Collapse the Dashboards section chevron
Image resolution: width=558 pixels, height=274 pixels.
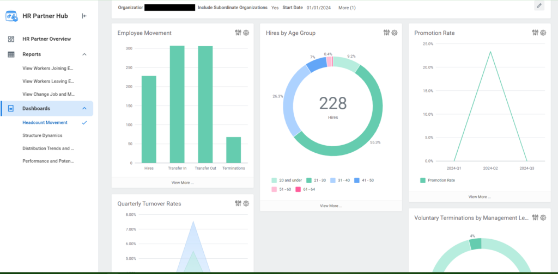pyautogui.click(x=84, y=108)
